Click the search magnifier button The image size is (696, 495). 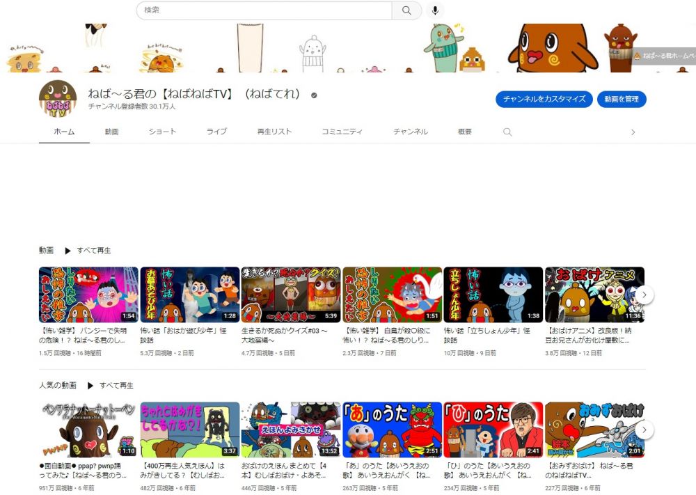point(406,10)
